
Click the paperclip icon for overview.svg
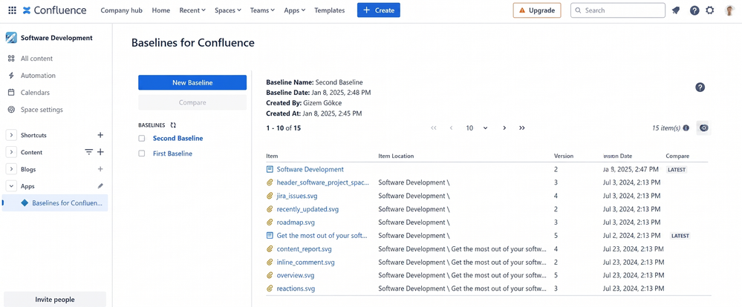pos(270,275)
